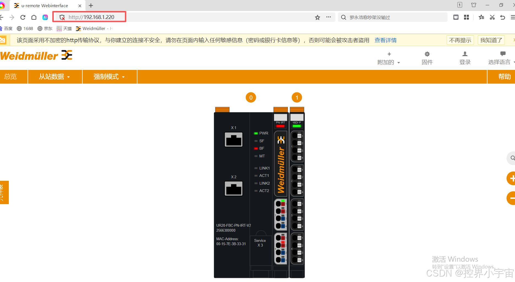Close the u-remote Webinterface tab

80,6
